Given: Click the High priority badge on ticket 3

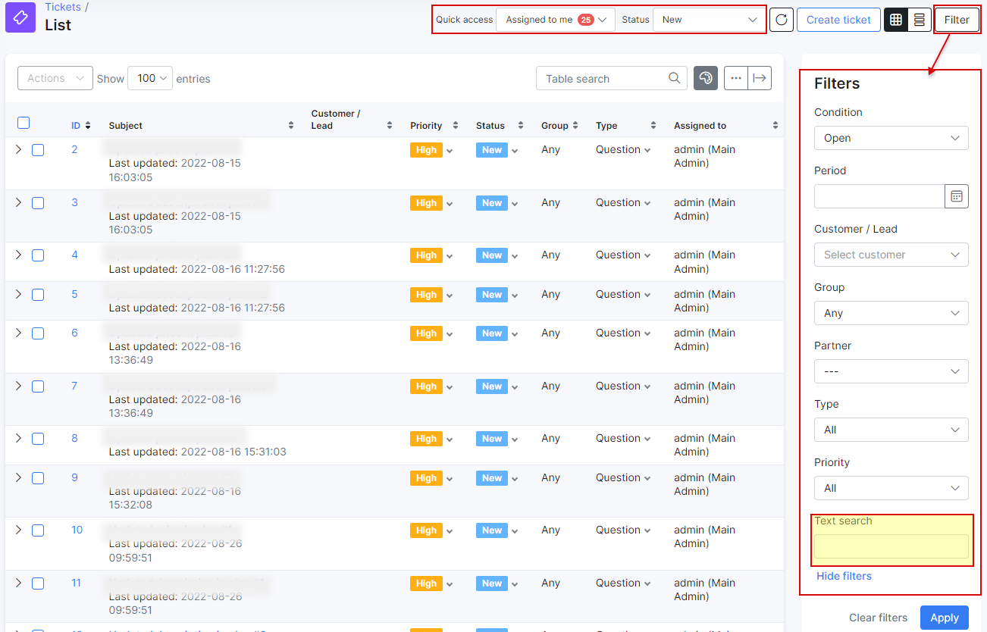Looking at the screenshot, I should (x=426, y=203).
